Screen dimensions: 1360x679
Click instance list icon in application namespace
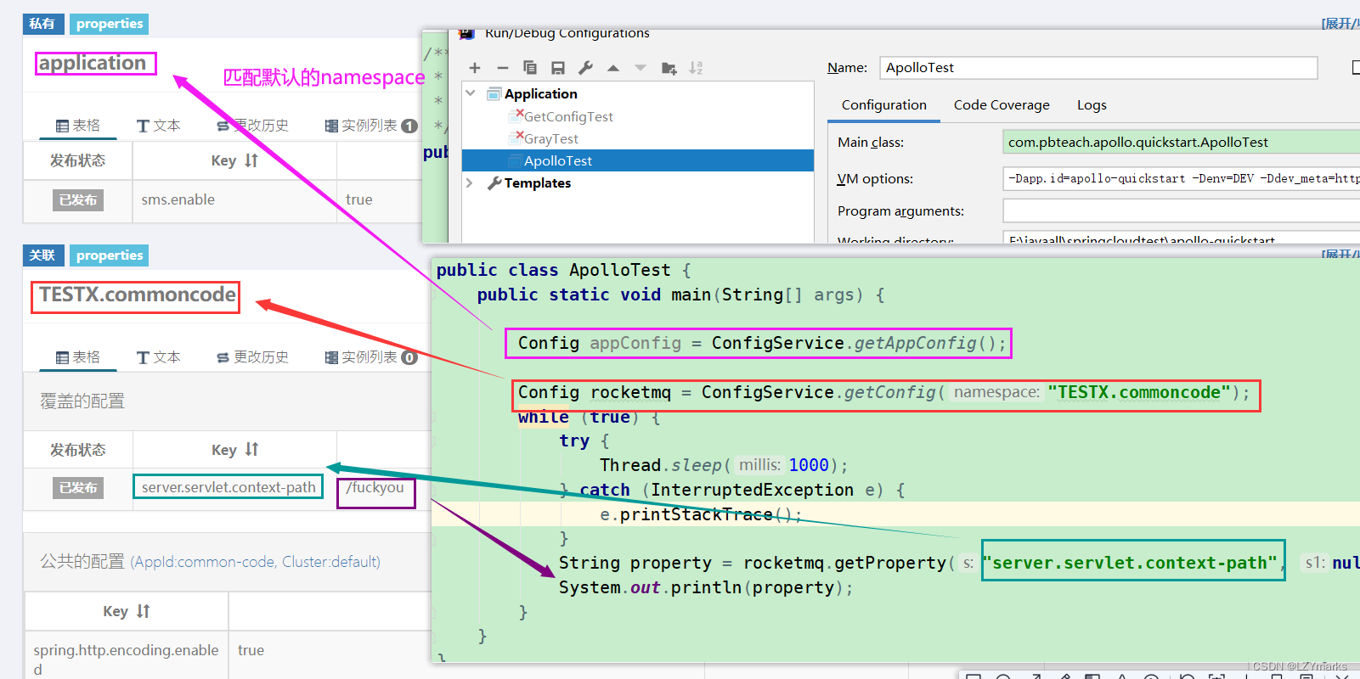pos(331,126)
